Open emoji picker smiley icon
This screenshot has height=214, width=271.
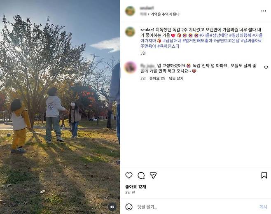tap(129, 207)
